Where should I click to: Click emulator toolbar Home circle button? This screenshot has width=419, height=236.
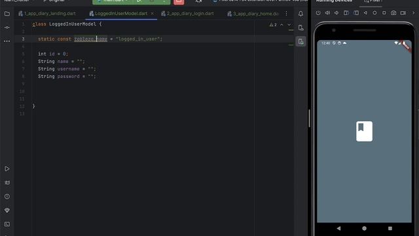374,13
